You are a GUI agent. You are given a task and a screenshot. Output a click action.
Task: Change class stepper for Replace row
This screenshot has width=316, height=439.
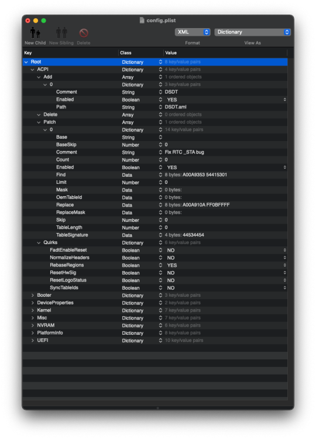[x=160, y=205]
